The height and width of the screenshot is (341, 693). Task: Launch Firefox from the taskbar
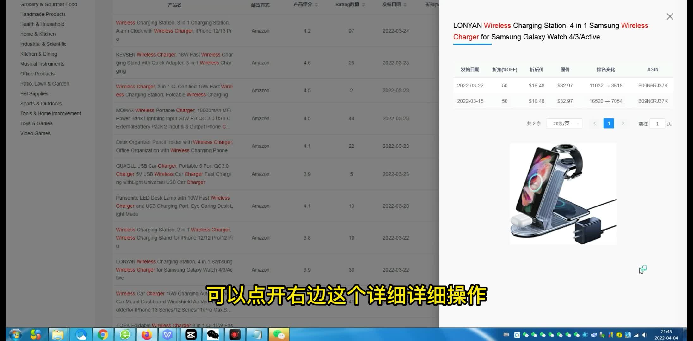(147, 335)
